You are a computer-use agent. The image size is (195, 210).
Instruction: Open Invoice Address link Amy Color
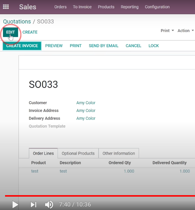pos(86,110)
